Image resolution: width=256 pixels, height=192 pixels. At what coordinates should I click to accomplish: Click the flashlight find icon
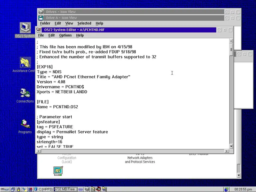pos(24,189)
